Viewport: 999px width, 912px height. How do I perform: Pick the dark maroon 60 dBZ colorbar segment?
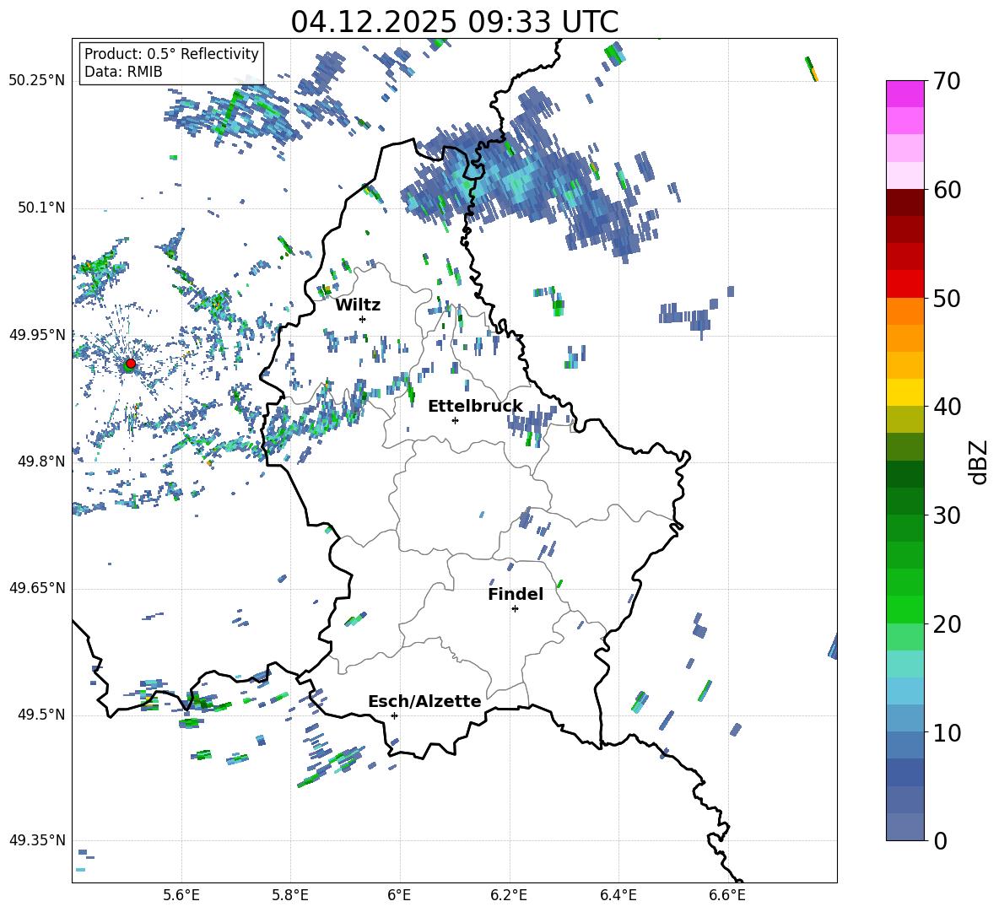coord(904,202)
